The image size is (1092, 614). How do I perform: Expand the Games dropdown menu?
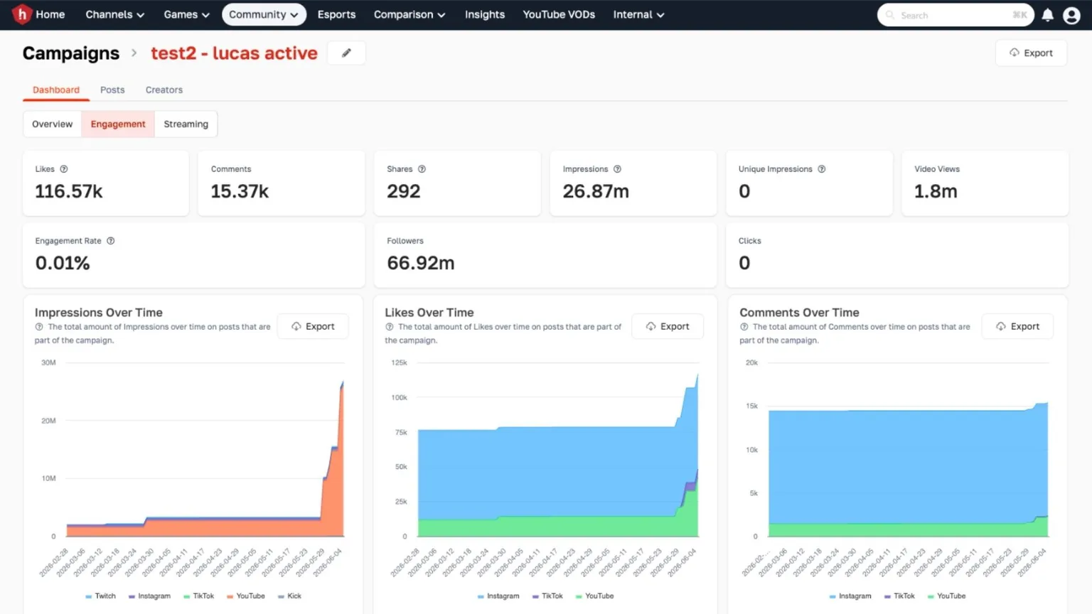tap(186, 14)
